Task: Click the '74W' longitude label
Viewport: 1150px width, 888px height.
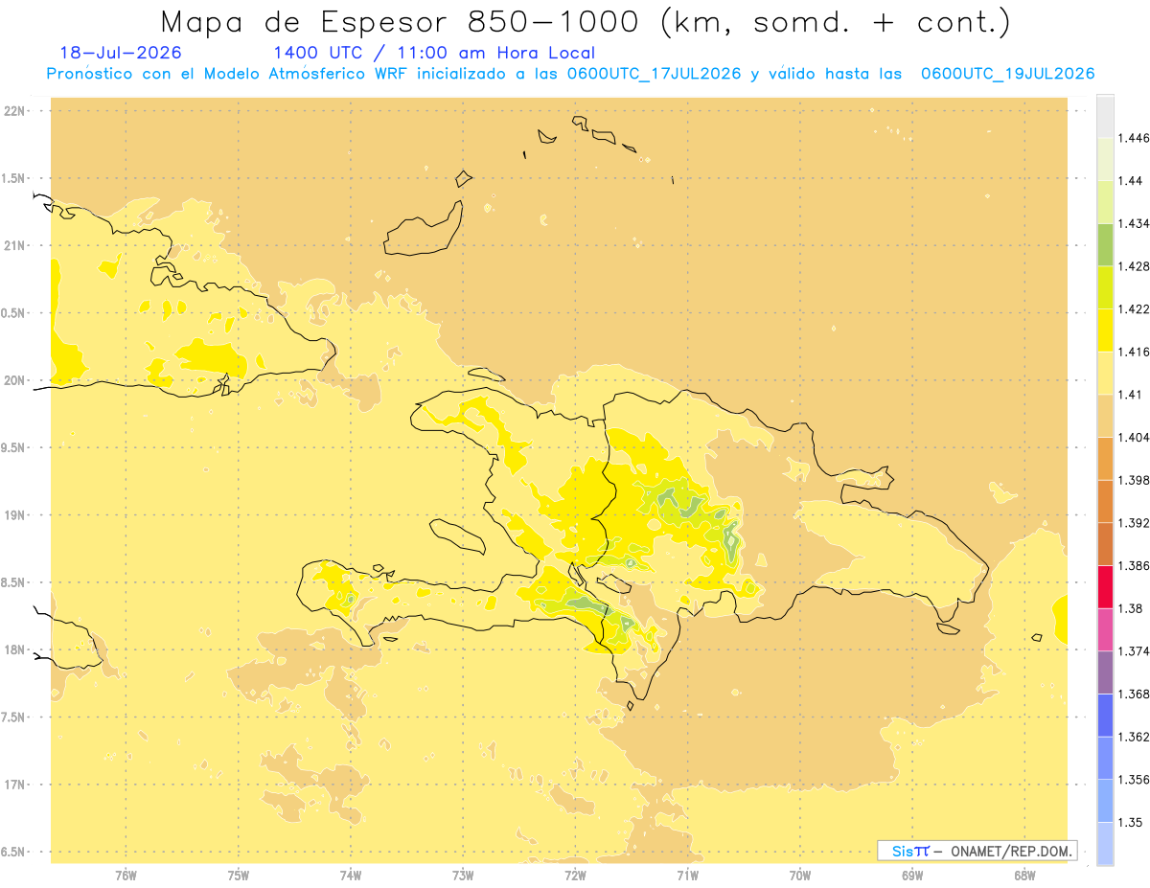Action: 351,876
